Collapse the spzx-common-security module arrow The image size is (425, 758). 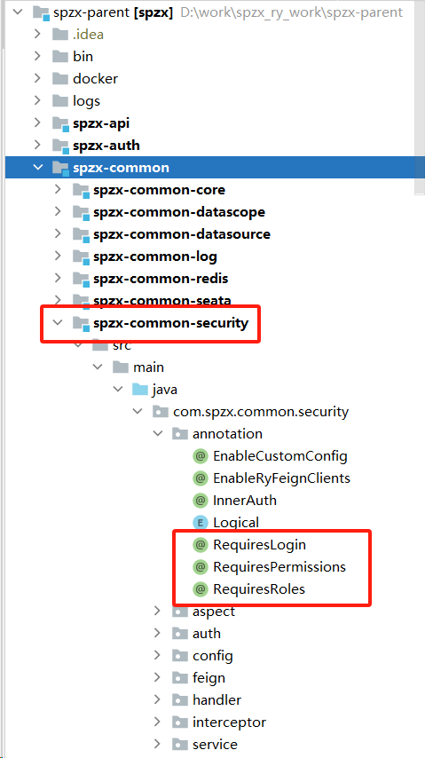59,323
